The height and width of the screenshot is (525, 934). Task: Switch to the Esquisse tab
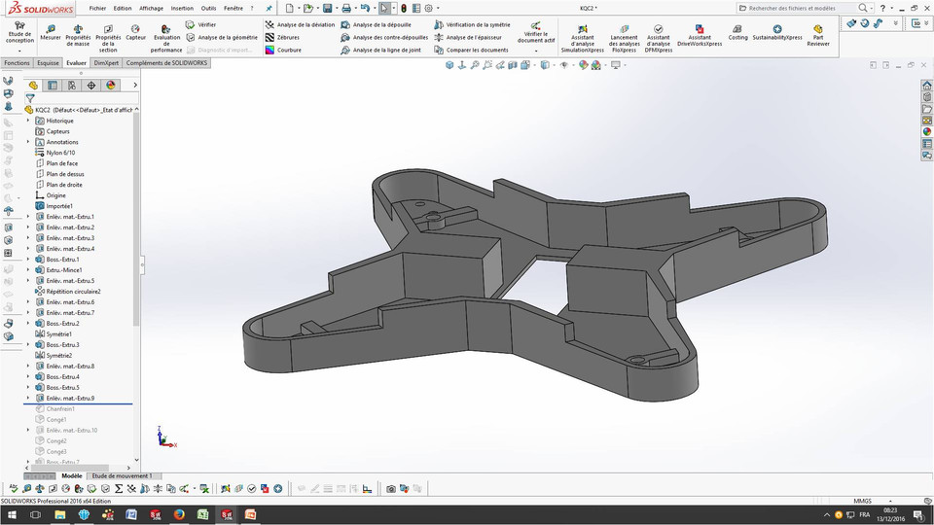48,62
